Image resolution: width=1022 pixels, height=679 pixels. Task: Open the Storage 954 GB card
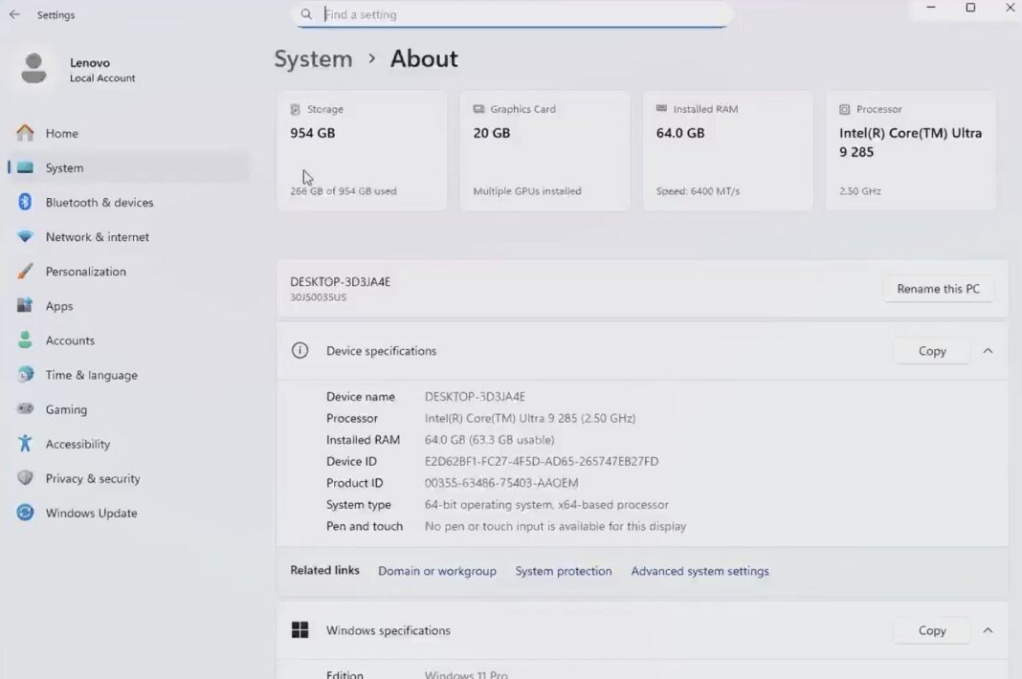pyautogui.click(x=363, y=150)
